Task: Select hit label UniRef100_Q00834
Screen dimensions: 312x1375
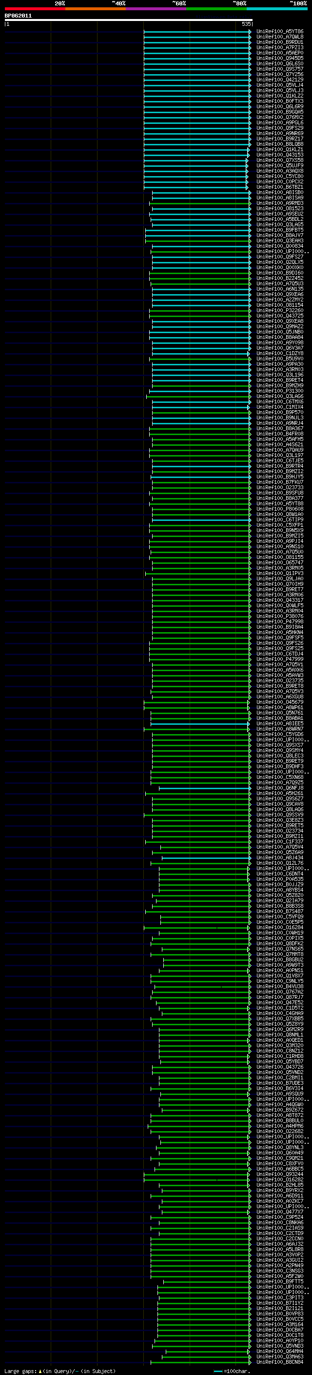Action: 280,246
